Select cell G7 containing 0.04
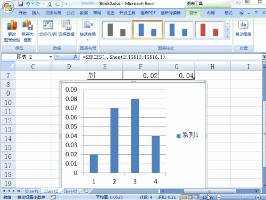Screen dimensions: 266x200 177,76
